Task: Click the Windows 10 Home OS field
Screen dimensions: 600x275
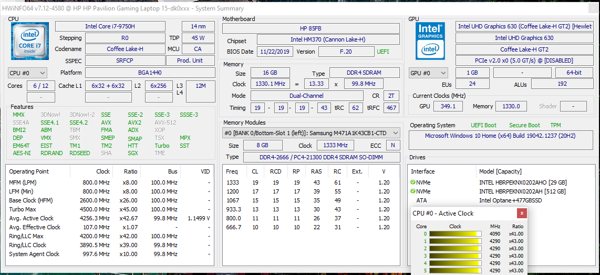Action: pos(501,140)
